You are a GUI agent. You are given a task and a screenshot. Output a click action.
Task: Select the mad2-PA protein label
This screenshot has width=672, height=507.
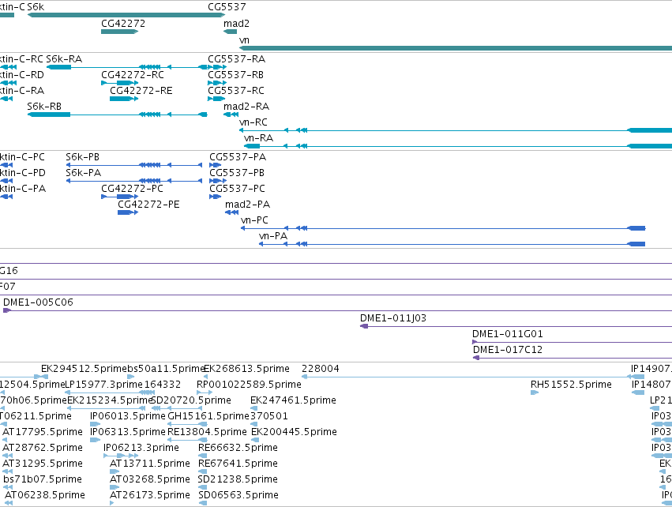pyautogui.click(x=248, y=205)
